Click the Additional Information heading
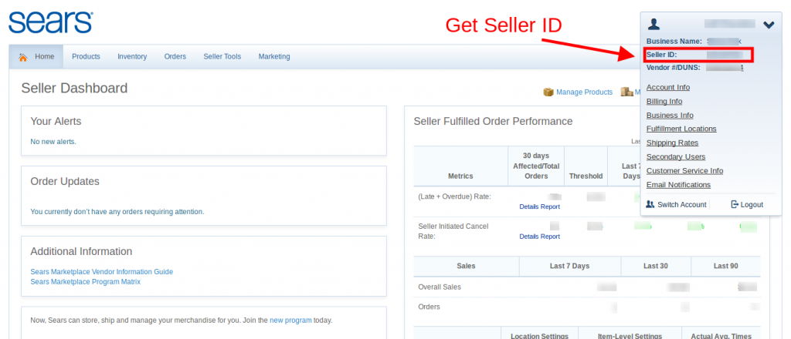 pyautogui.click(x=81, y=251)
